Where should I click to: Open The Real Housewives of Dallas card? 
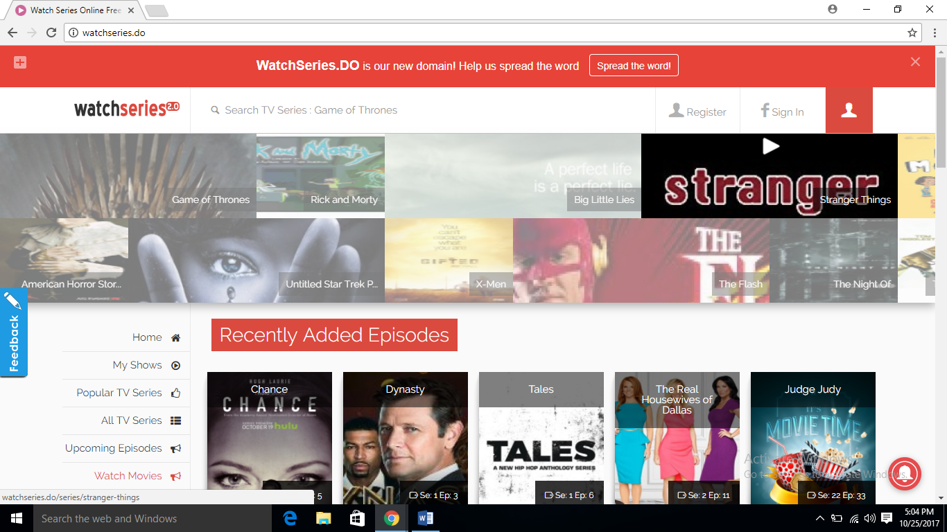coord(677,438)
